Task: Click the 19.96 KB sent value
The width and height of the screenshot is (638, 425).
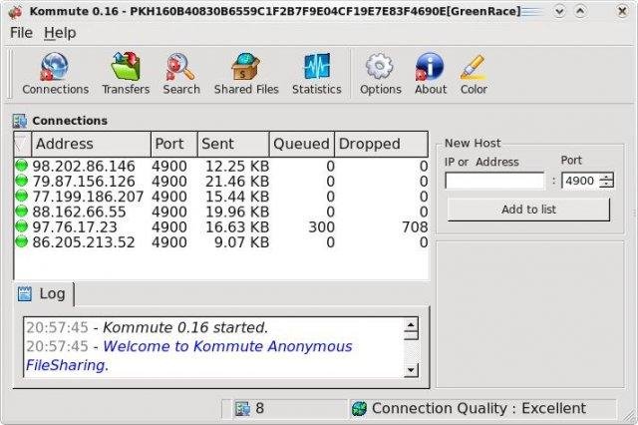Action: pos(237,212)
